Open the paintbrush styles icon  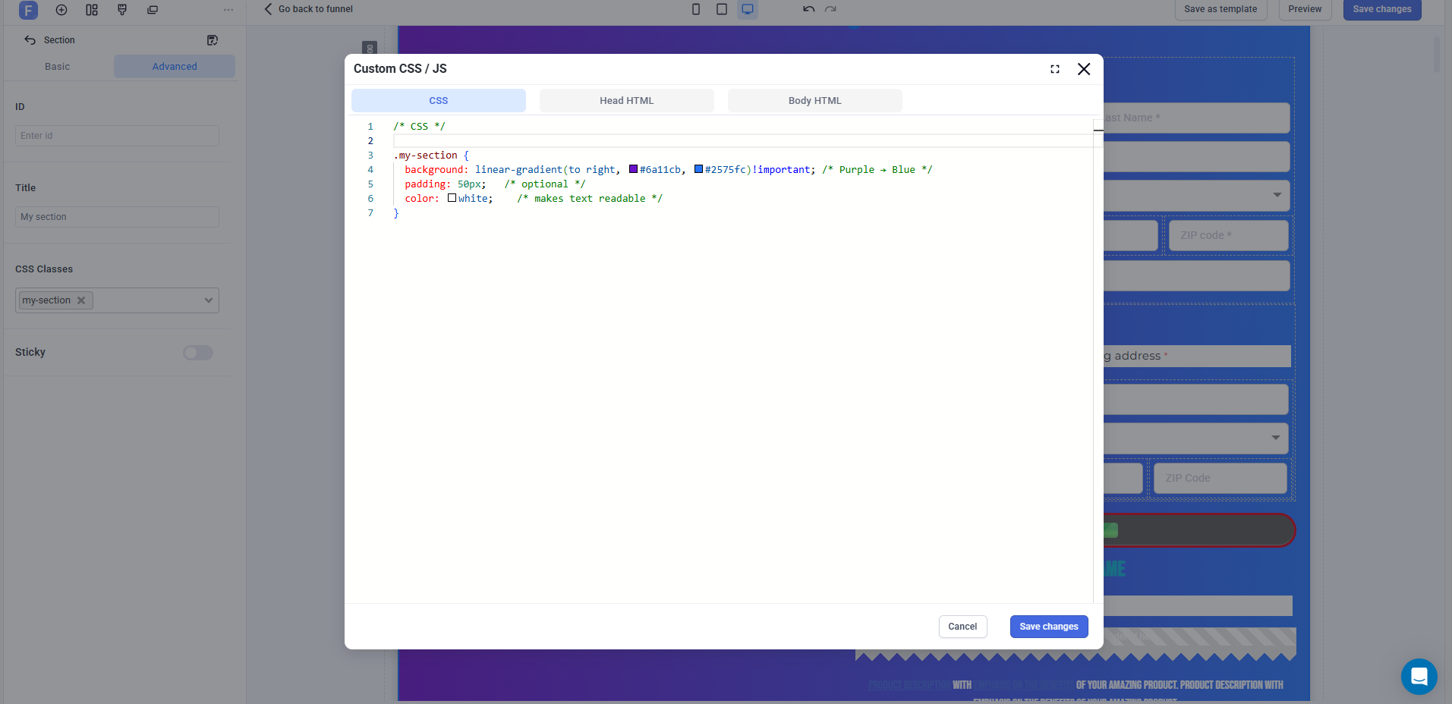[x=122, y=10]
